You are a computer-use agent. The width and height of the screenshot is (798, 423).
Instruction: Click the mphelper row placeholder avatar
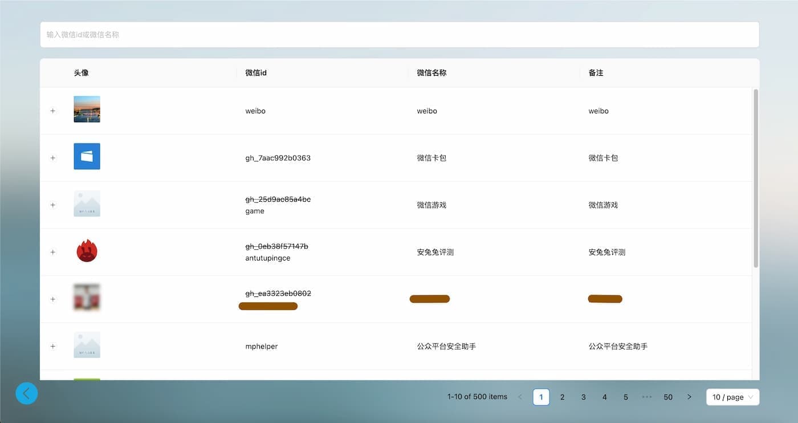coord(87,345)
